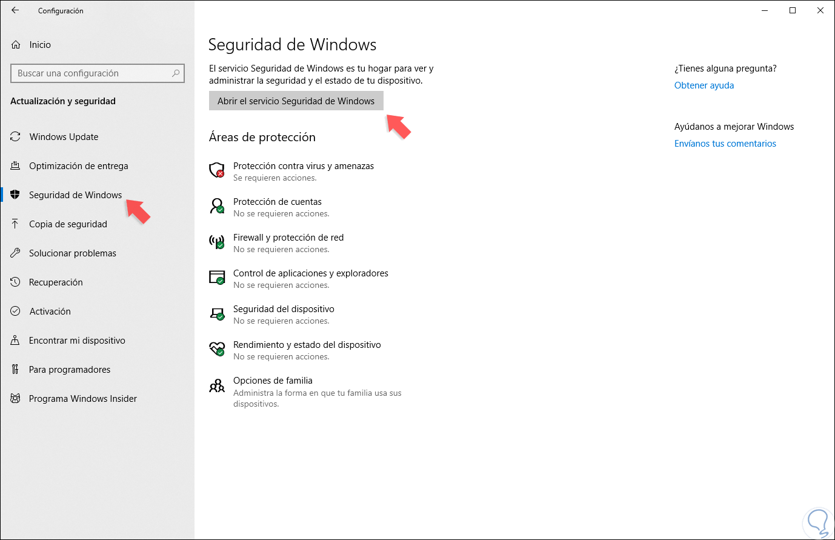The height and width of the screenshot is (540, 835).
Task: Maximize the Configuración window
Action: point(793,10)
